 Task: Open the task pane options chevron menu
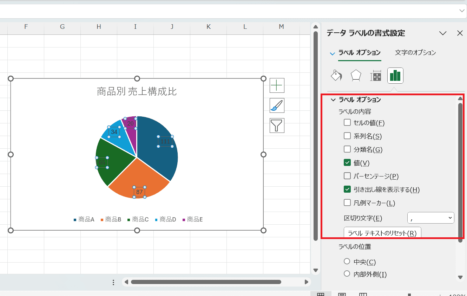click(x=443, y=33)
